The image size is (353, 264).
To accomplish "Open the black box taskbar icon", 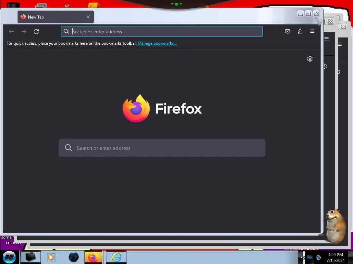I will (x=31, y=257).
